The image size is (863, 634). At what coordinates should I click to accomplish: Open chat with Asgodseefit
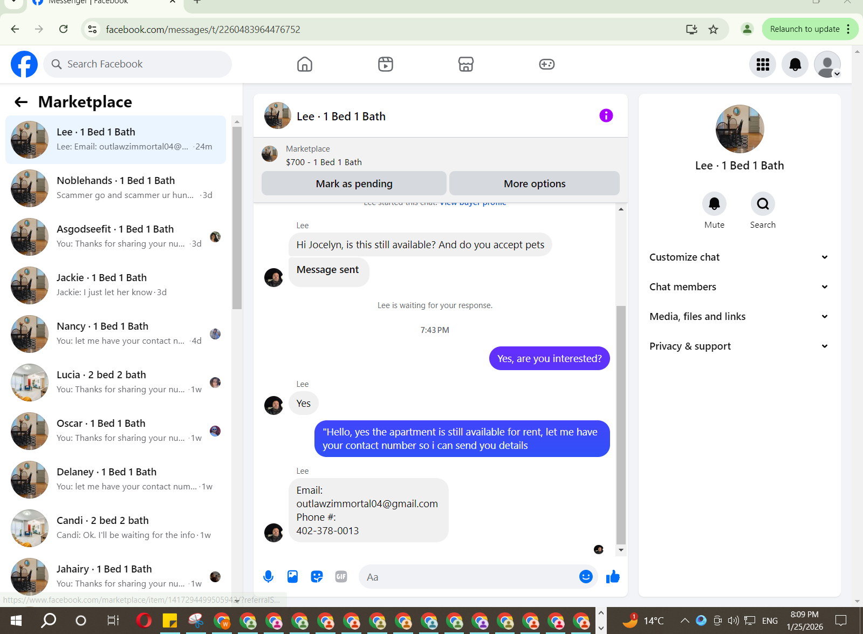[115, 237]
